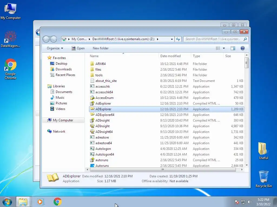The height and width of the screenshot is (207, 277).
Task: Select the accesschk application icon
Action: 92,87
